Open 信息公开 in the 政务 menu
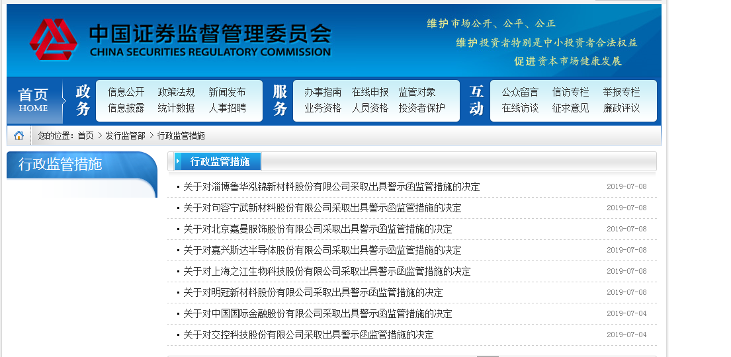731x357 pixels. coord(126,93)
